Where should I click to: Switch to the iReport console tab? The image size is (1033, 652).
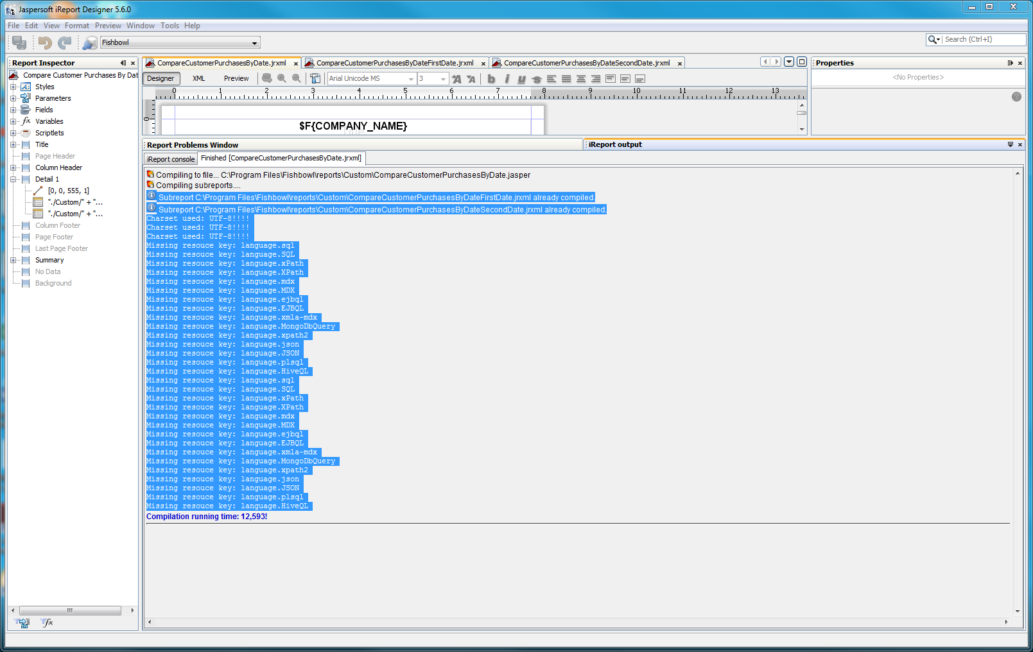click(x=171, y=159)
